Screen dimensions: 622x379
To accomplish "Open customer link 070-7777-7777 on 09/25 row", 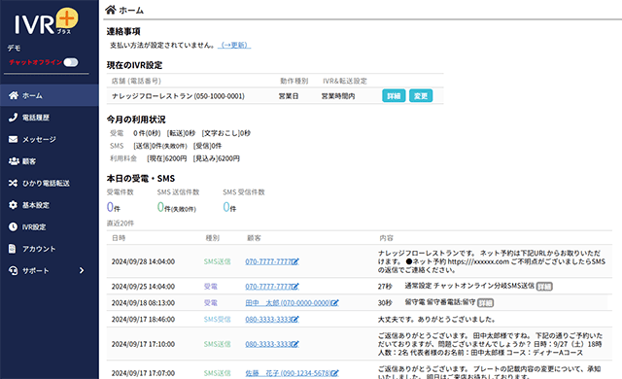I will pos(268,287).
